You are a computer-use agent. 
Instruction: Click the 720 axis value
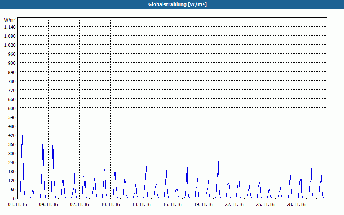coord(12,90)
